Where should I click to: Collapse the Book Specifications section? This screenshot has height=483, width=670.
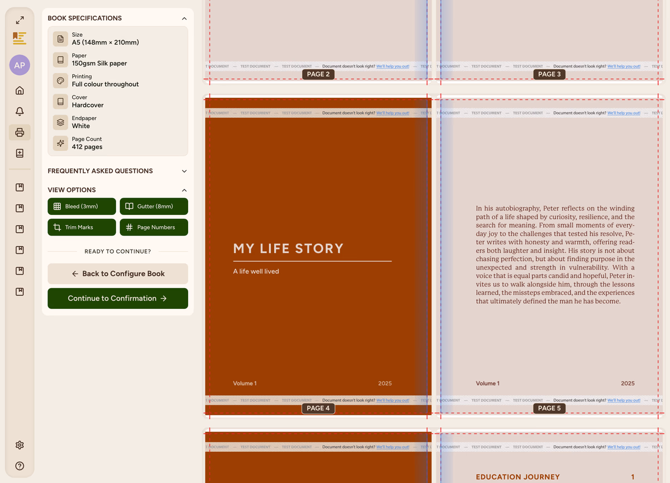(x=184, y=18)
